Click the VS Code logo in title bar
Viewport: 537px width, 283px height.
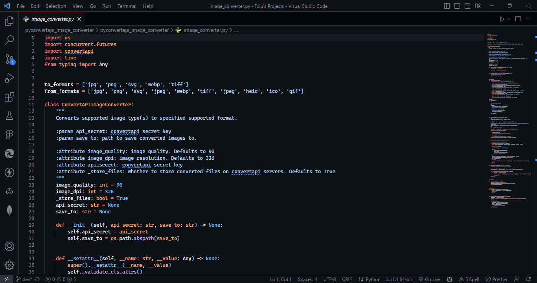coord(7,6)
